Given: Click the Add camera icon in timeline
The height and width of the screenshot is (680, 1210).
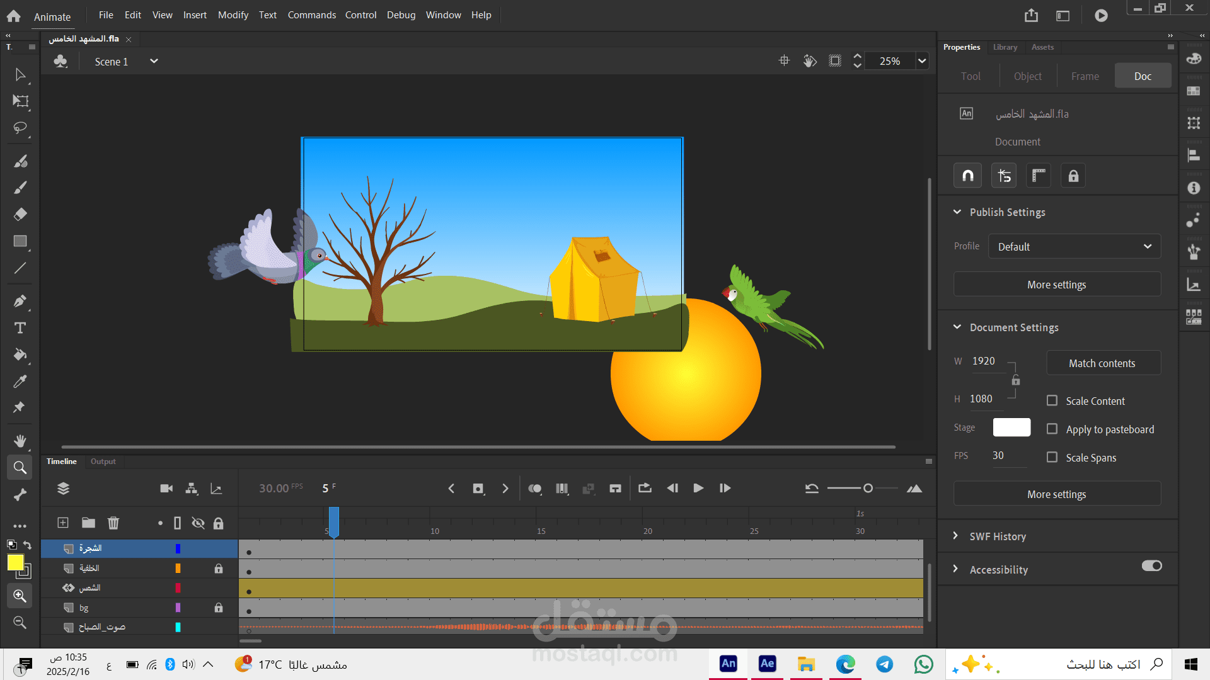Looking at the screenshot, I should pyautogui.click(x=166, y=489).
